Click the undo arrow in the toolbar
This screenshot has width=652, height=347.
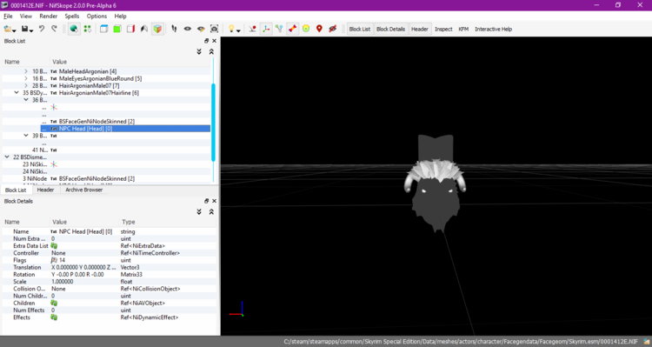click(42, 29)
